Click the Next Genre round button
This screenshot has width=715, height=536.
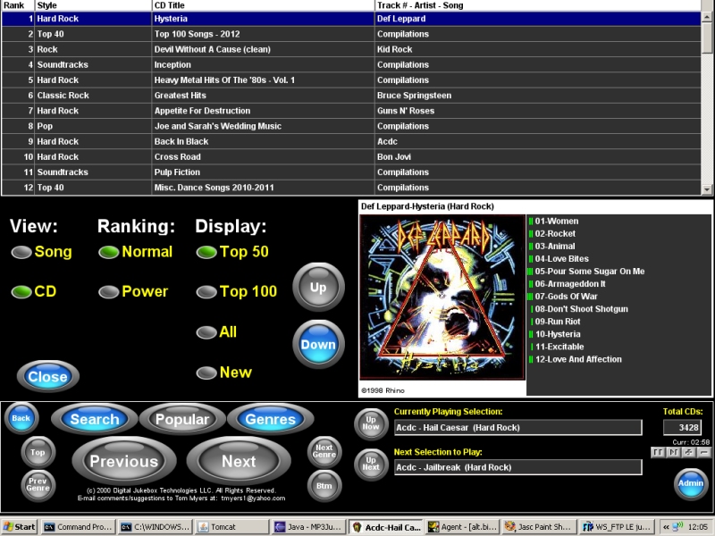pos(324,451)
